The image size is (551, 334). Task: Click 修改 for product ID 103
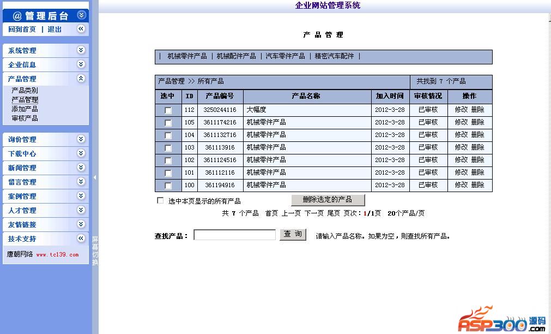462,147
